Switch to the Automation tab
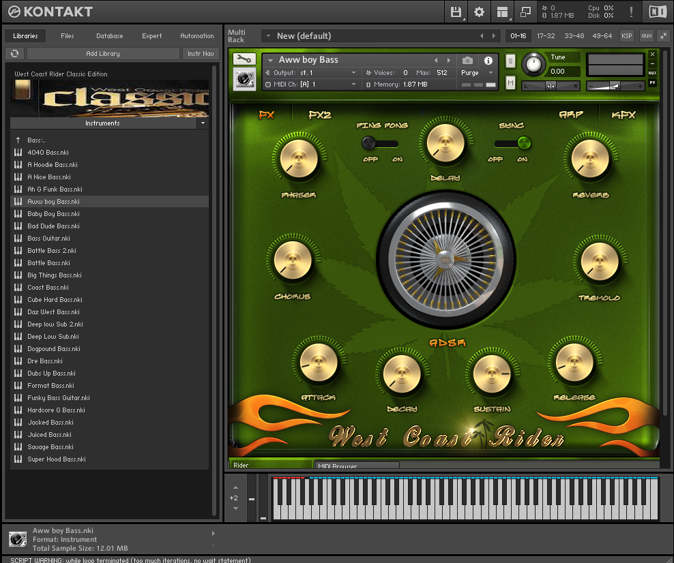Viewport: 674px width, 563px height. [x=197, y=36]
